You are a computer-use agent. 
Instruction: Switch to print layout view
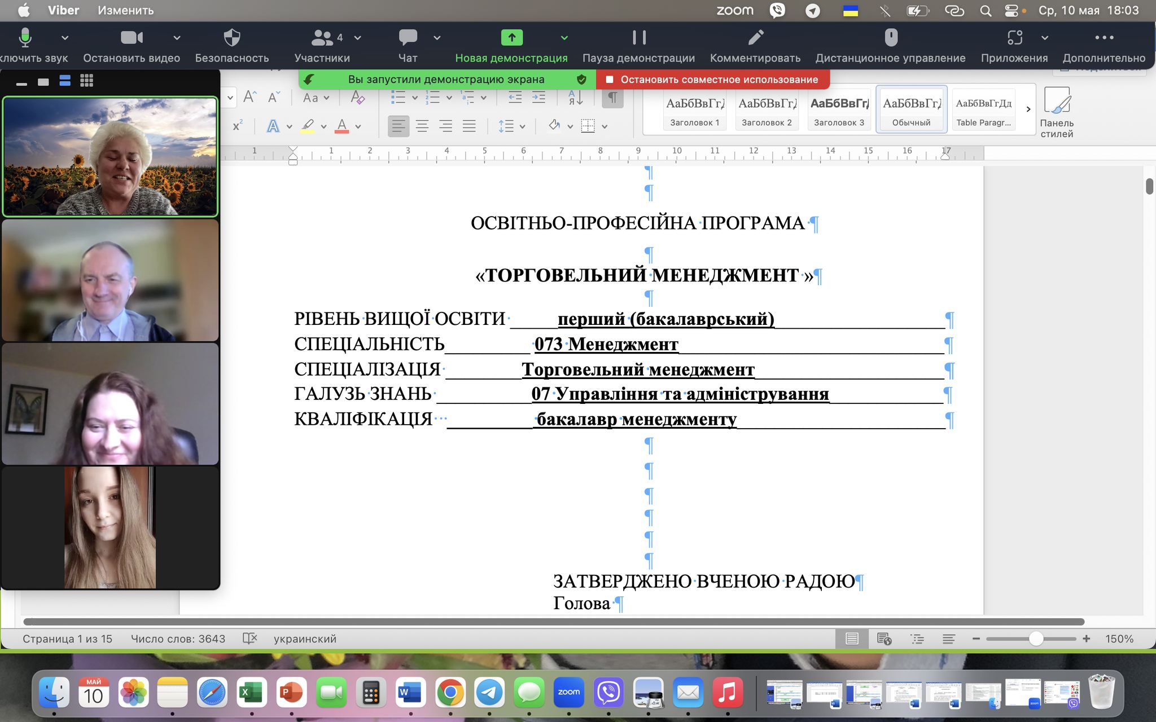tap(852, 639)
